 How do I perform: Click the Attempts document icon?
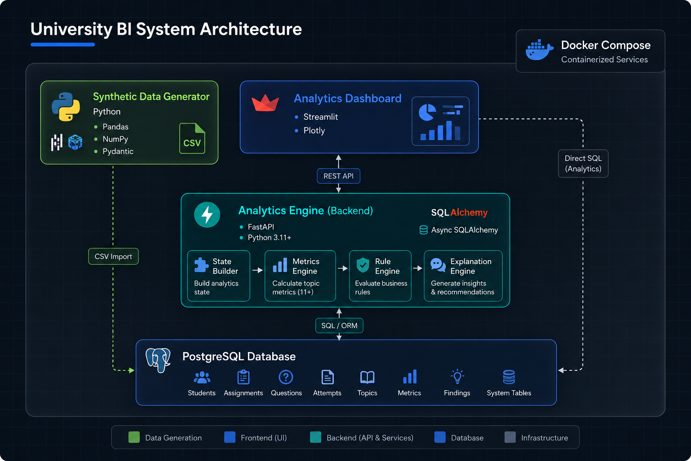point(328,377)
